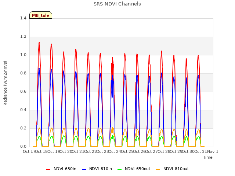Click the 0.2 y-axis tick label
Screen dimensions: 235x176
pyautogui.click(x=23, y=128)
